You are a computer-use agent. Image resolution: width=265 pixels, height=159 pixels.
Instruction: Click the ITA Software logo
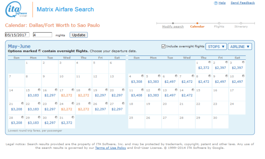[x=16, y=9]
